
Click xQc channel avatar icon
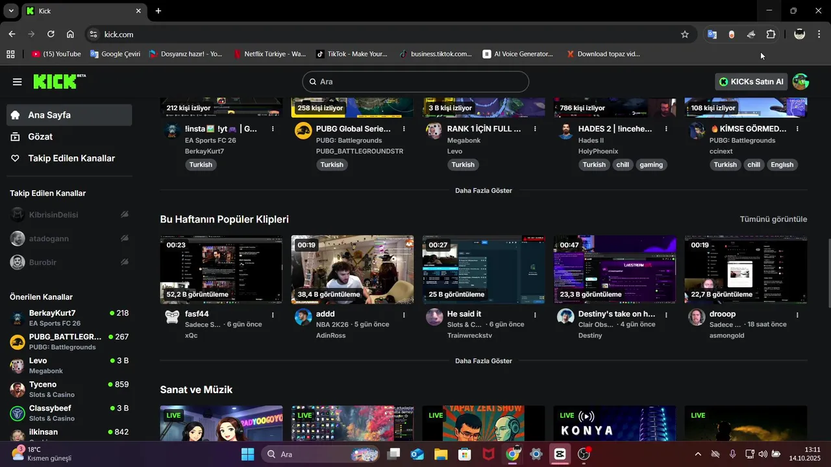172,317
